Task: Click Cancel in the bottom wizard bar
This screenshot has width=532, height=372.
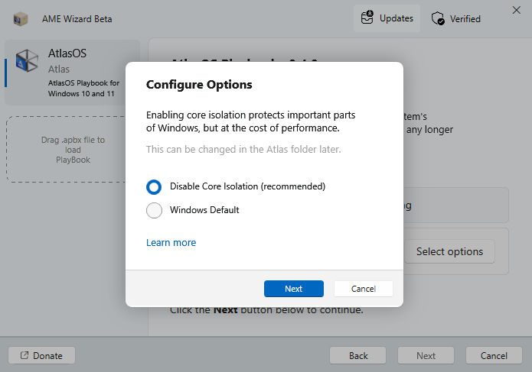Action: click(x=494, y=355)
